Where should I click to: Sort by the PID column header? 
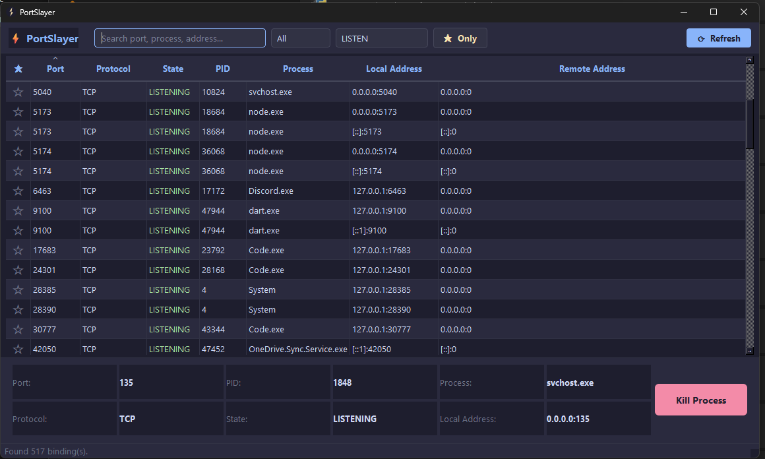[x=222, y=69]
